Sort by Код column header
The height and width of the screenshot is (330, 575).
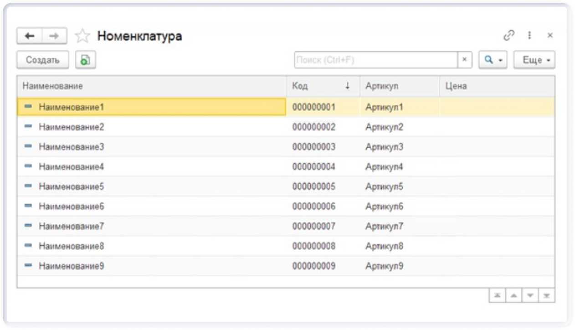pyautogui.click(x=322, y=86)
